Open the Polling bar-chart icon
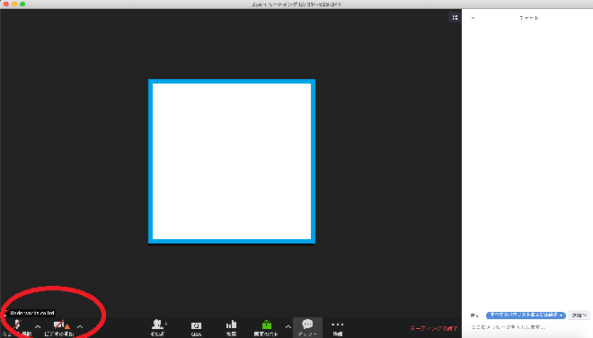The image size is (593, 338). click(x=232, y=325)
